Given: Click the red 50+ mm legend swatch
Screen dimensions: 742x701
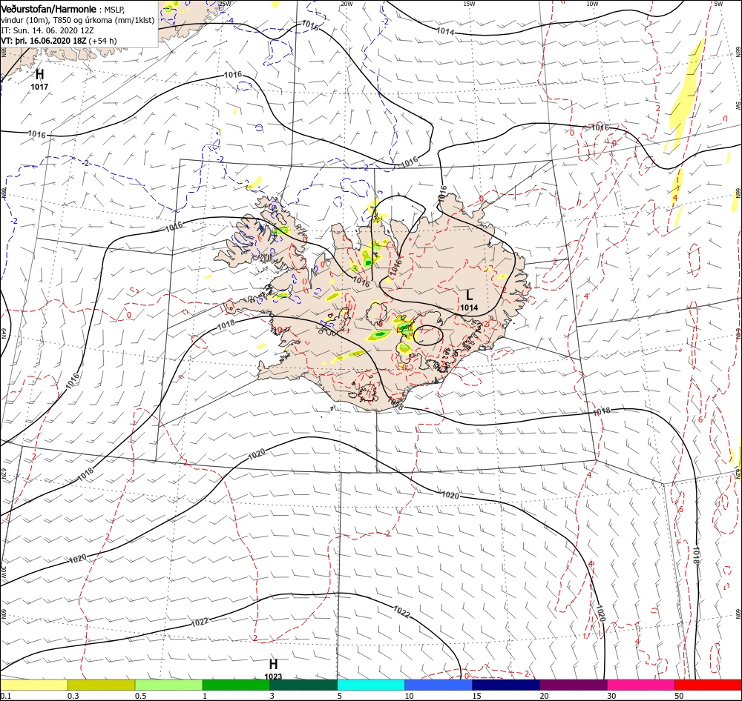Looking at the screenshot, I should 708,685.
